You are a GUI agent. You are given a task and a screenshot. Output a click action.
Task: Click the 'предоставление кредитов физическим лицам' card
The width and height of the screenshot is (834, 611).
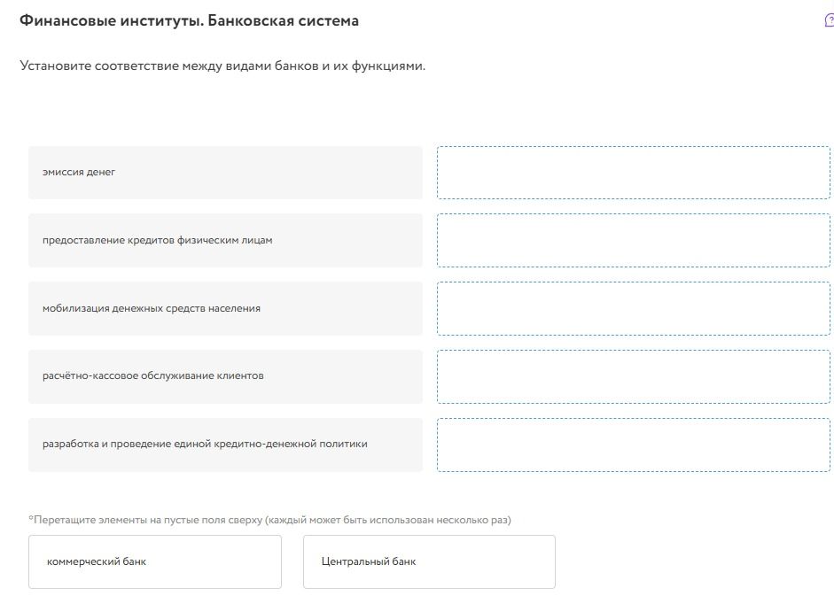point(225,240)
